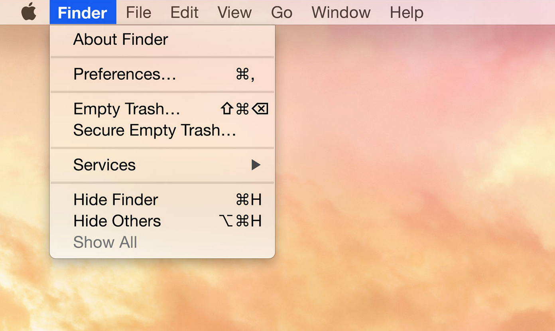Close the highlighted Finder menu title
This screenshot has height=331, width=555.
point(83,12)
